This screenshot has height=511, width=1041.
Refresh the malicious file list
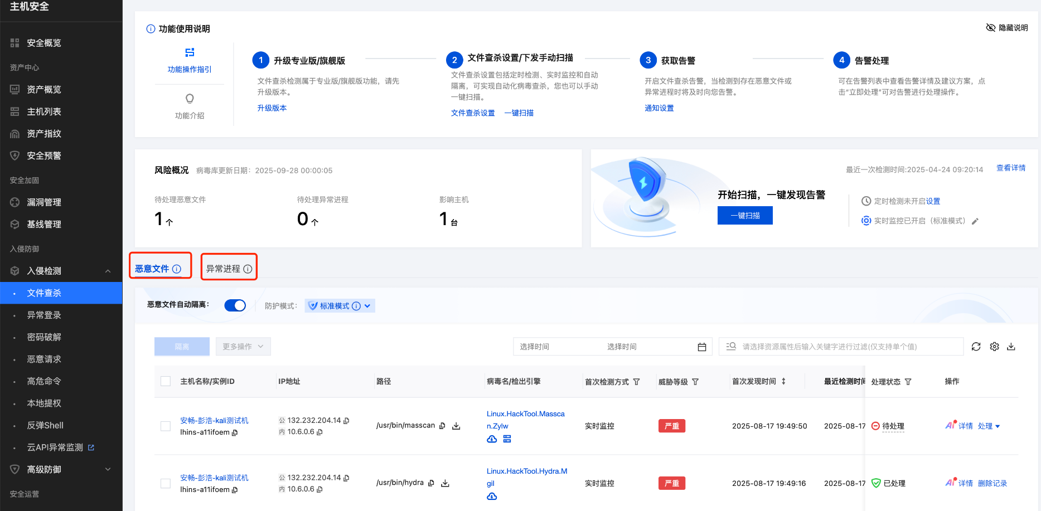(976, 346)
